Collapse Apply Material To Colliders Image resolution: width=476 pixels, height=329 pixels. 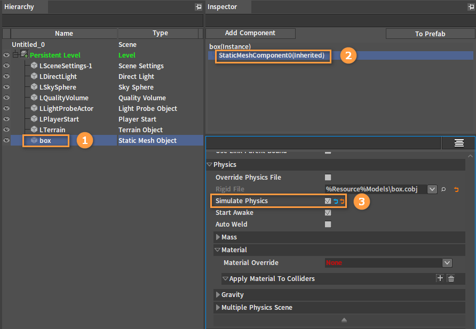point(225,278)
